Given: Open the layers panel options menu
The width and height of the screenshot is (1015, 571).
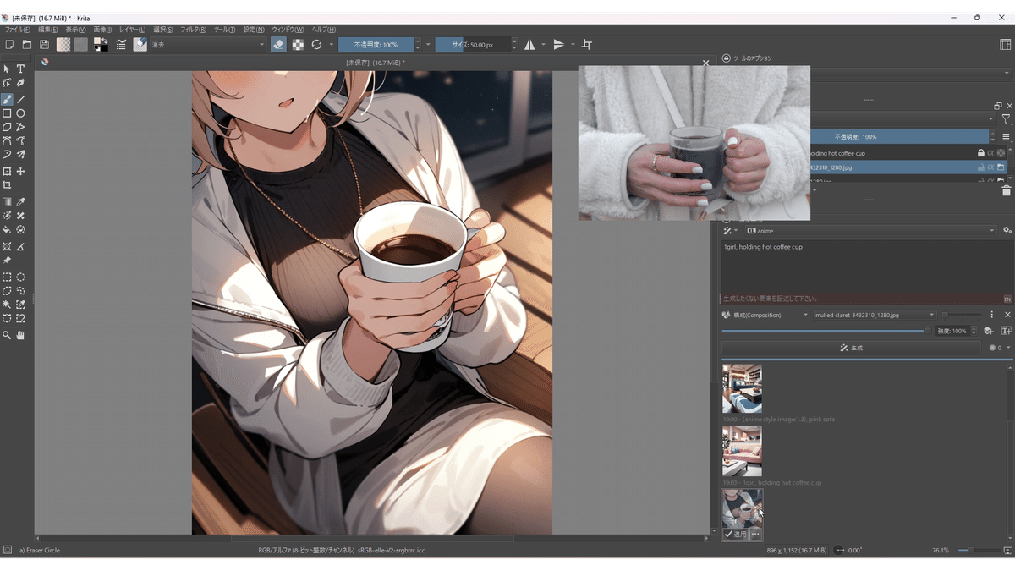Looking at the screenshot, I should pos(1006,136).
